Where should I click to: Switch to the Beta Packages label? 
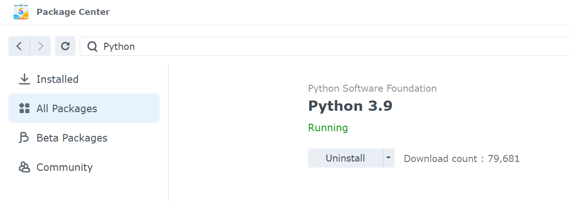coord(72,138)
